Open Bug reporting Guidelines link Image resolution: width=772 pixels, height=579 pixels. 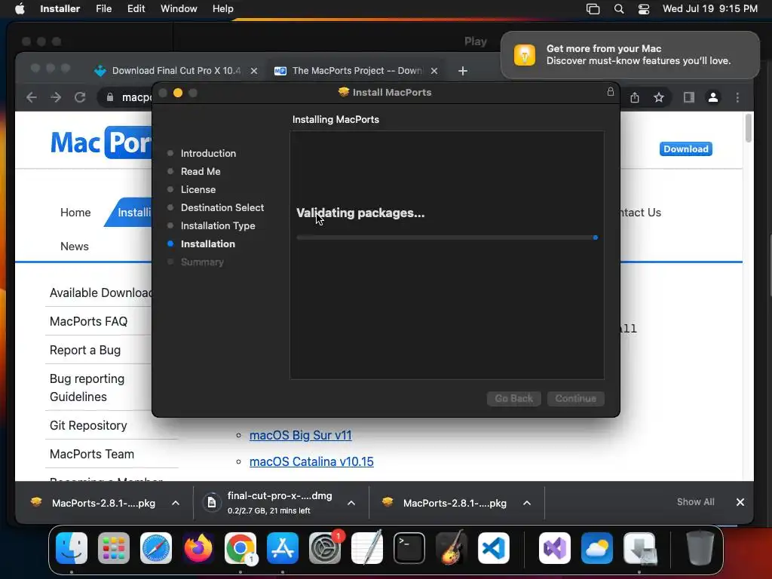pos(87,388)
